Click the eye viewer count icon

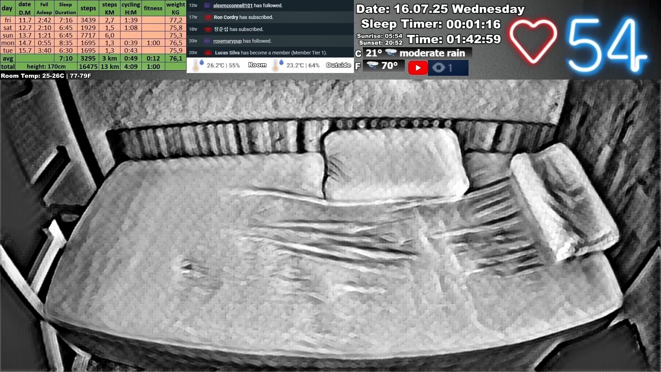(x=438, y=68)
